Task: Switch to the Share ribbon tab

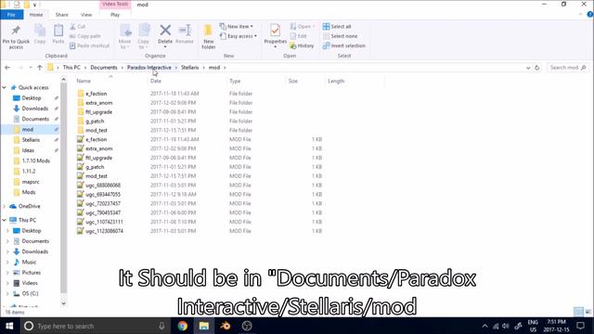Action: tap(62, 15)
